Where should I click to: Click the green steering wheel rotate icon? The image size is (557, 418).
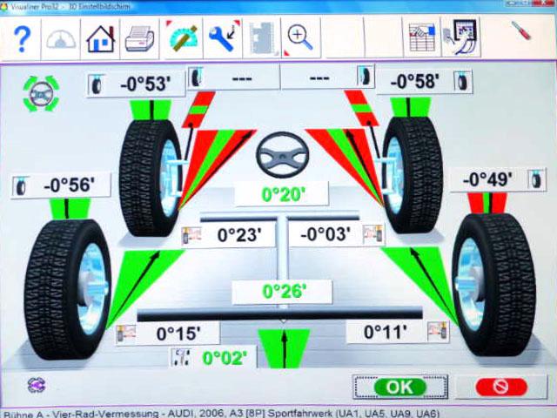click(x=40, y=92)
